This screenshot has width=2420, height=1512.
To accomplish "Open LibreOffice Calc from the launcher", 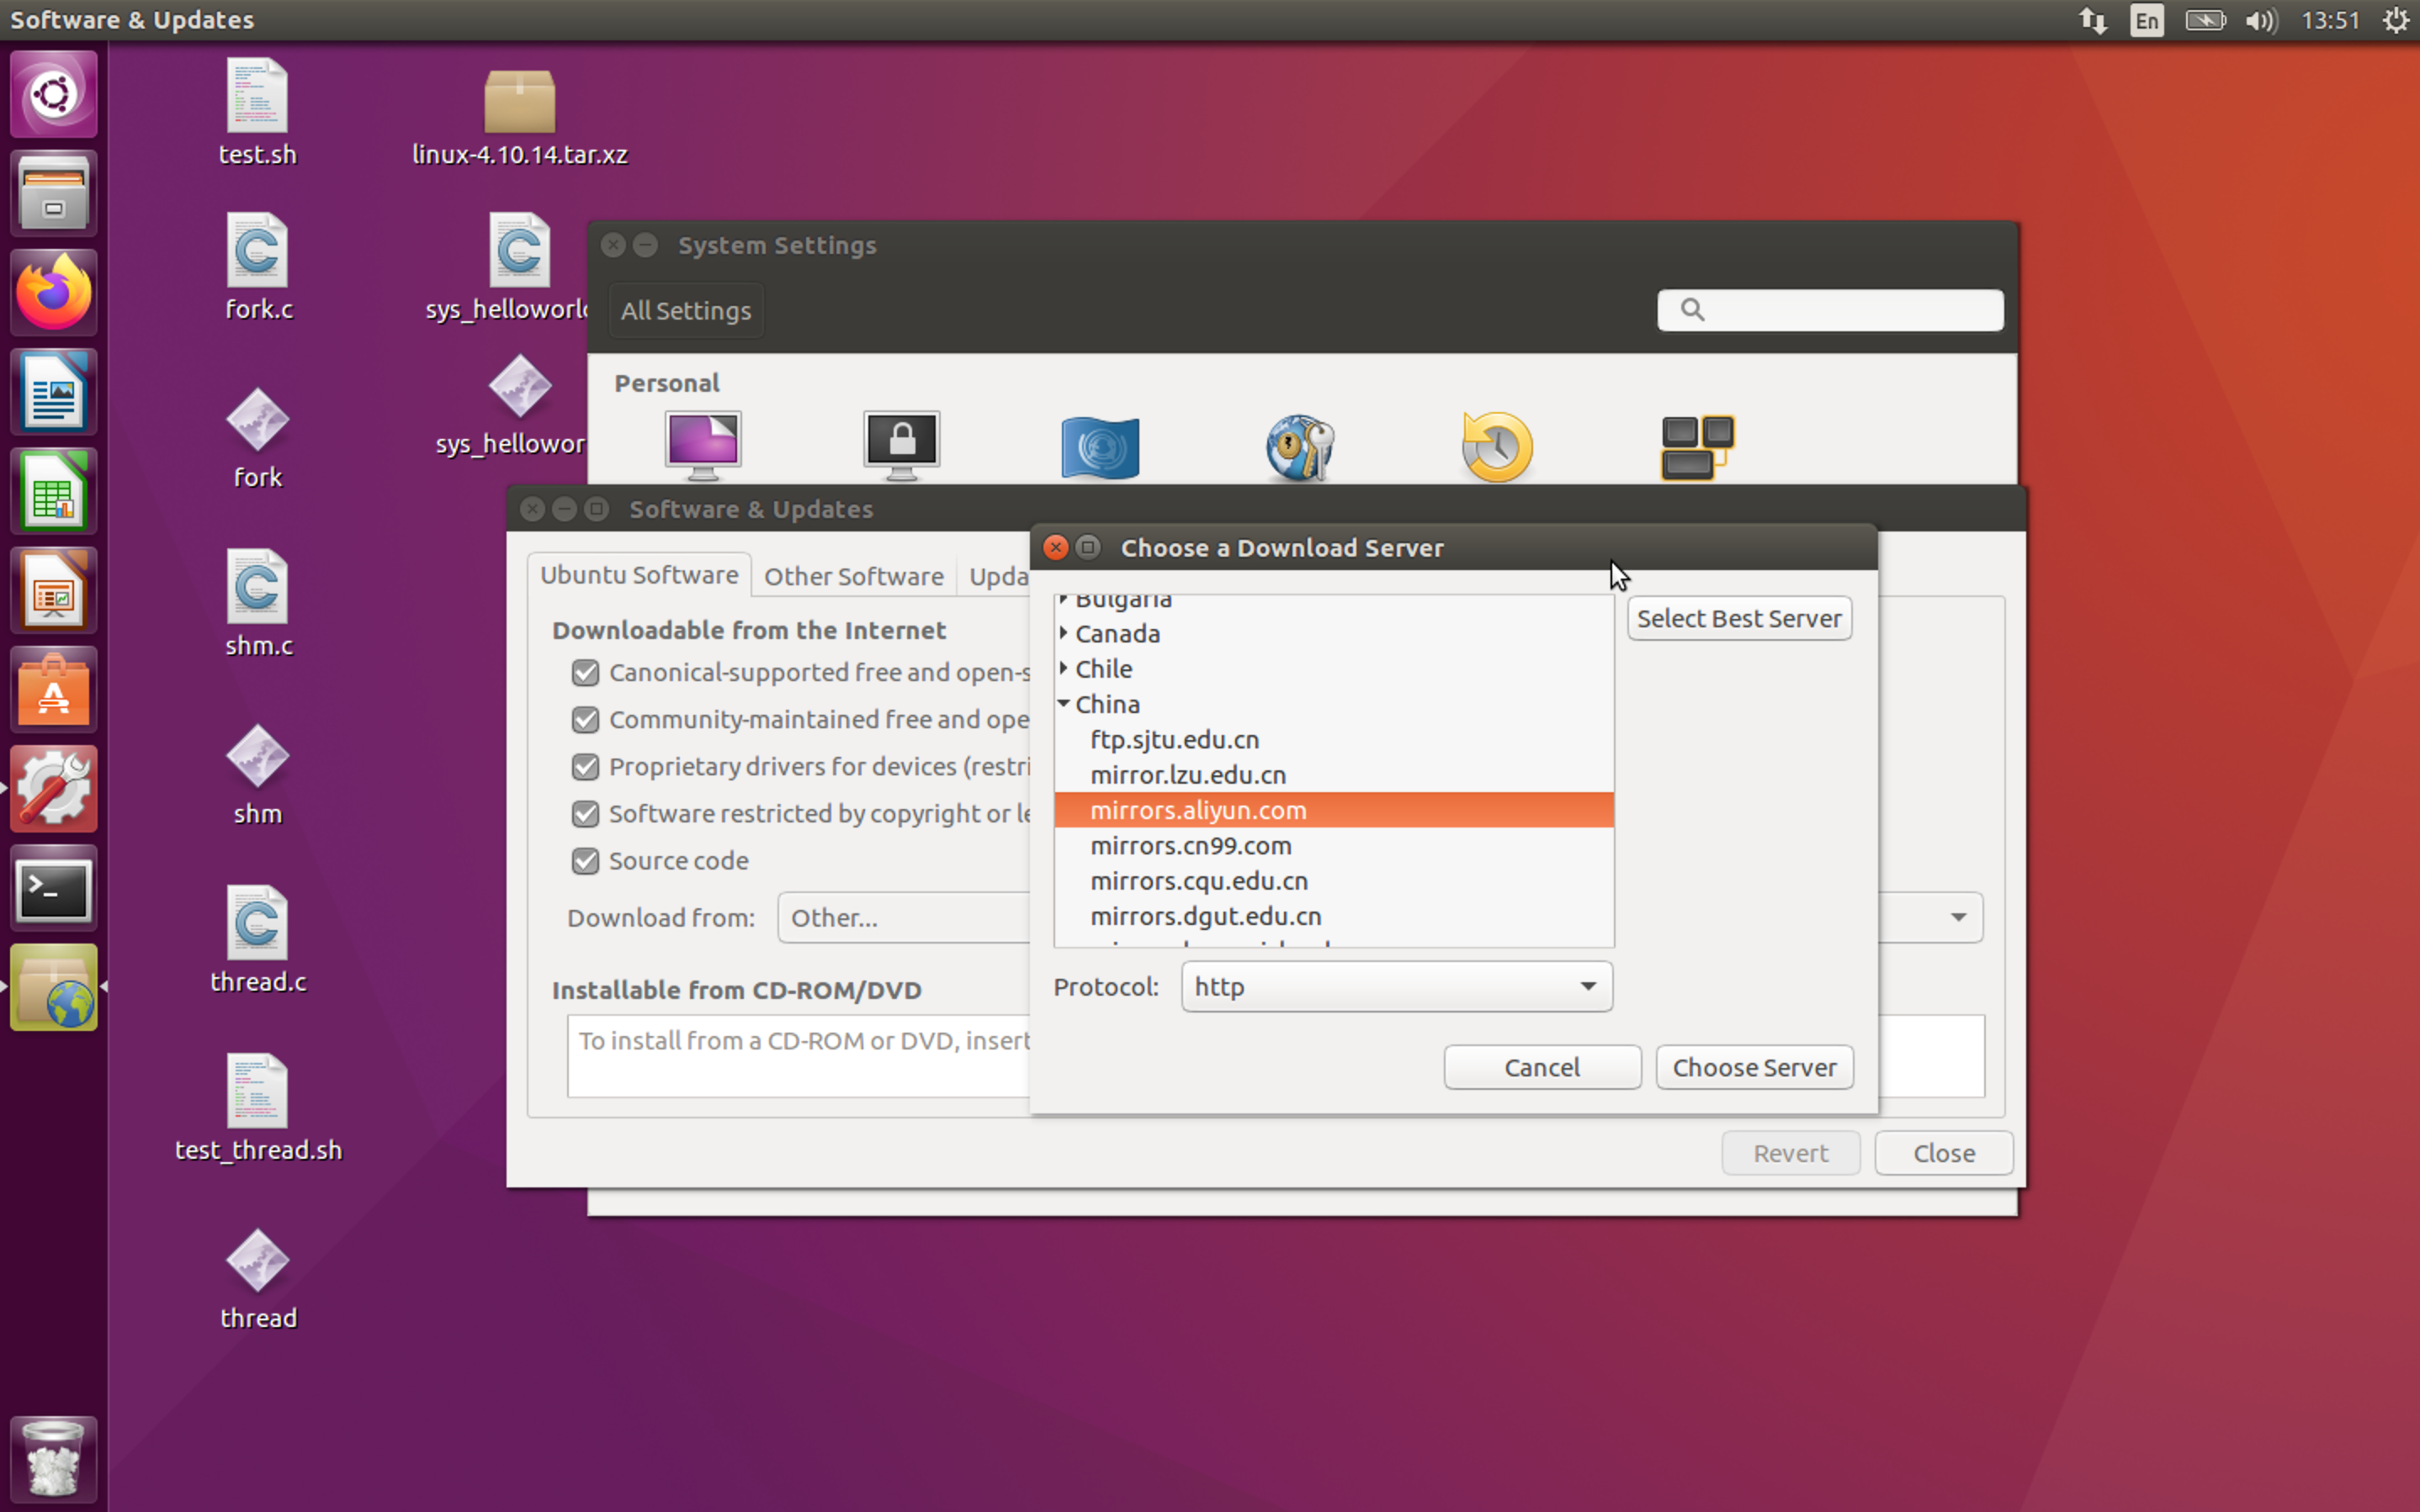I will pyautogui.click(x=53, y=491).
